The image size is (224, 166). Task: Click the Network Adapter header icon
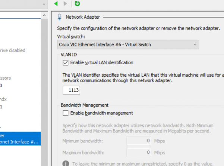(x=59, y=17)
